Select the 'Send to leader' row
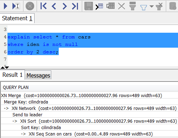Screen dimensions: 178x138 (x=89, y=115)
